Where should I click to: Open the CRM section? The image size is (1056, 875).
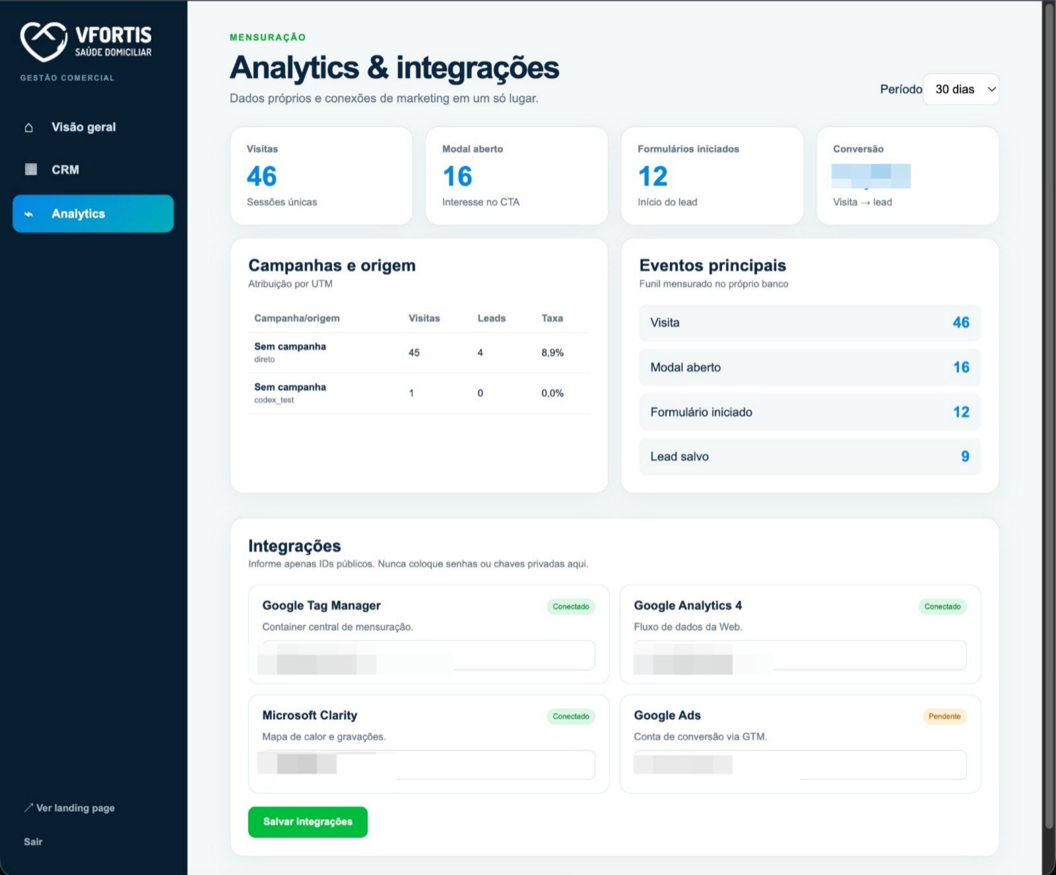point(93,170)
